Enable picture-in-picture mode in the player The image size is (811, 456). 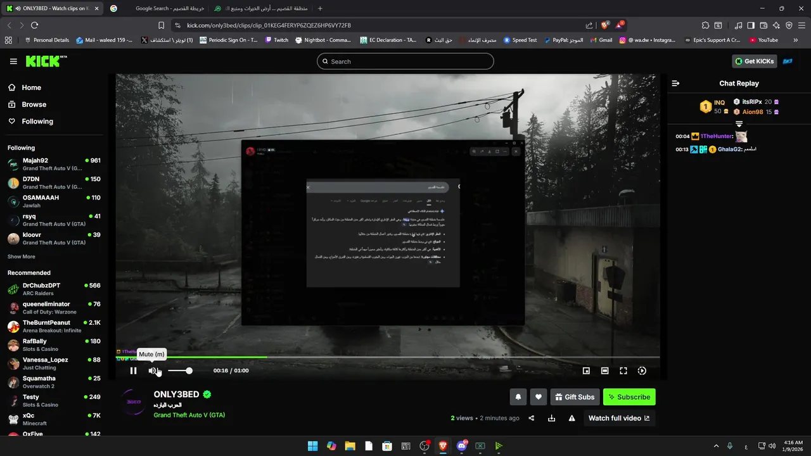pos(586,370)
